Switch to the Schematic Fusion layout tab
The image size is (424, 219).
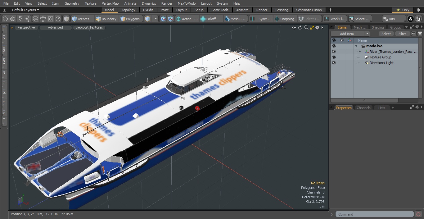point(309,10)
